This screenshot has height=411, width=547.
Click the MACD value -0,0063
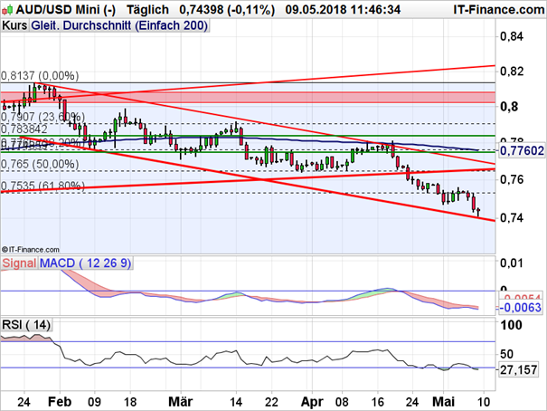coord(520,308)
